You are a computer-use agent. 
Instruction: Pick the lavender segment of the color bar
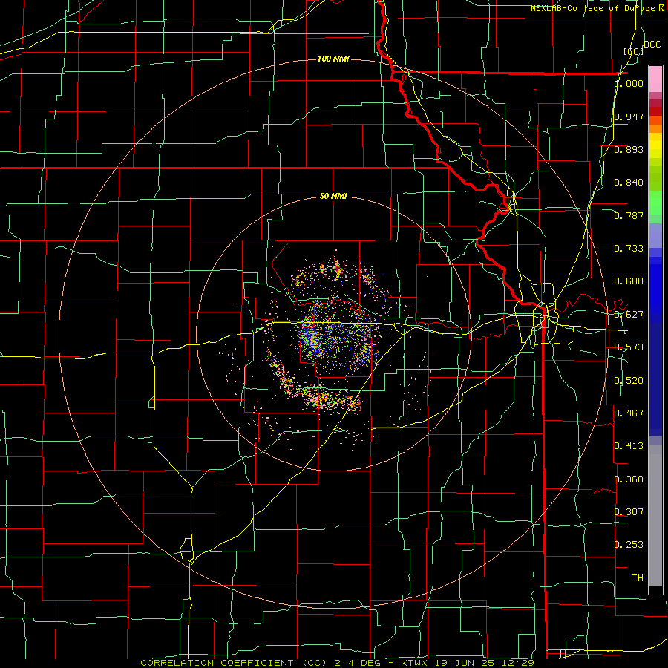(x=655, y=235)
